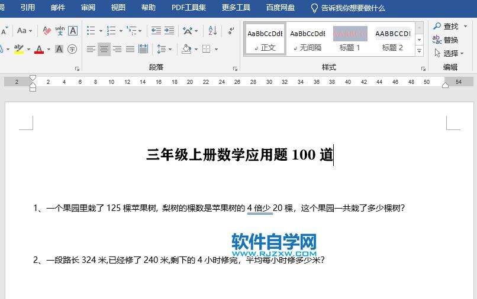This screenshot has height=299, width=477.
Task: Select the 正文 (Normal) style
Action: pyautogui.click(x=265, y=40)
